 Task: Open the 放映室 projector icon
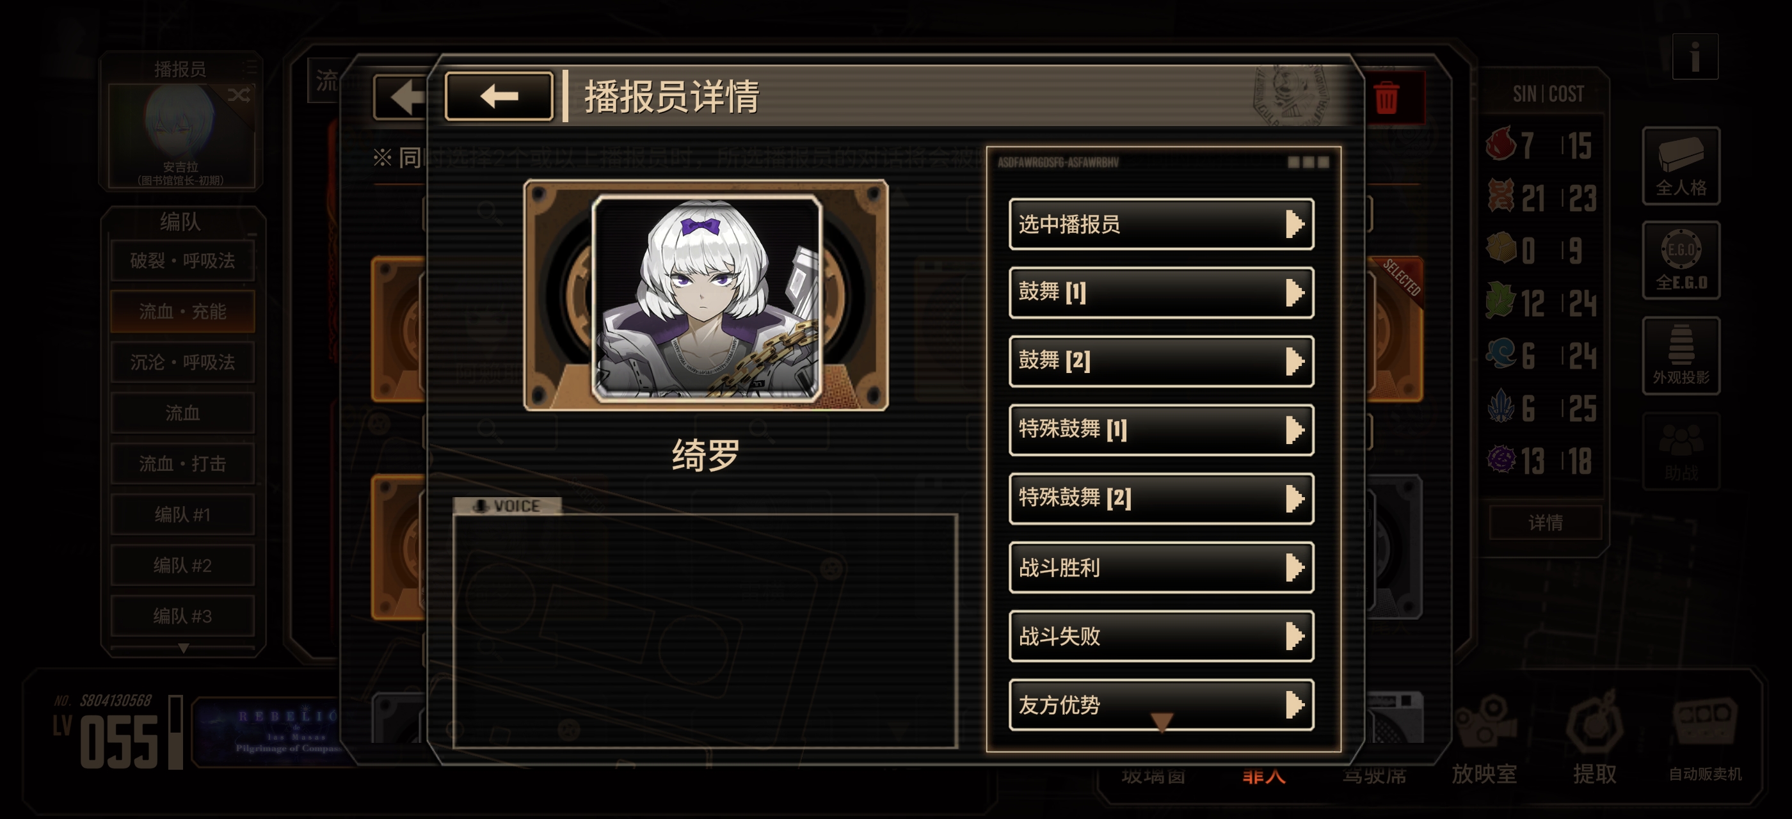[1484, 738]
